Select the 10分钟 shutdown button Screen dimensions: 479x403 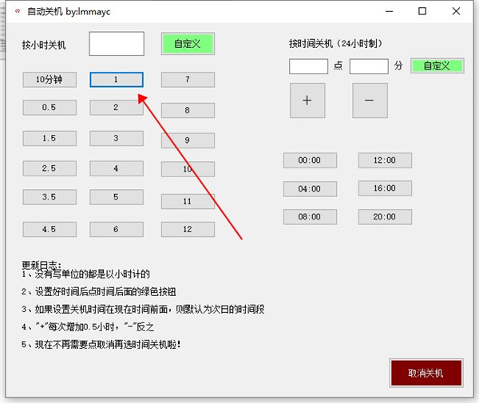point(49,80)
